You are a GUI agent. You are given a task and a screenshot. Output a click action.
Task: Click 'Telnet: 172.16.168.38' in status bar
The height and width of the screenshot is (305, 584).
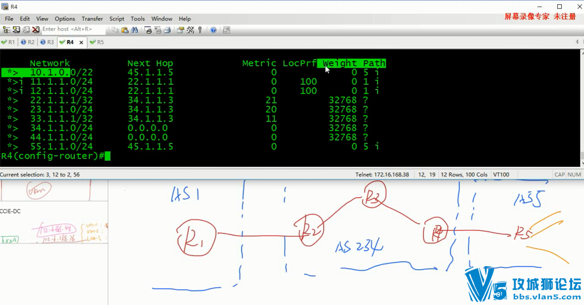(x=382, y=175)
